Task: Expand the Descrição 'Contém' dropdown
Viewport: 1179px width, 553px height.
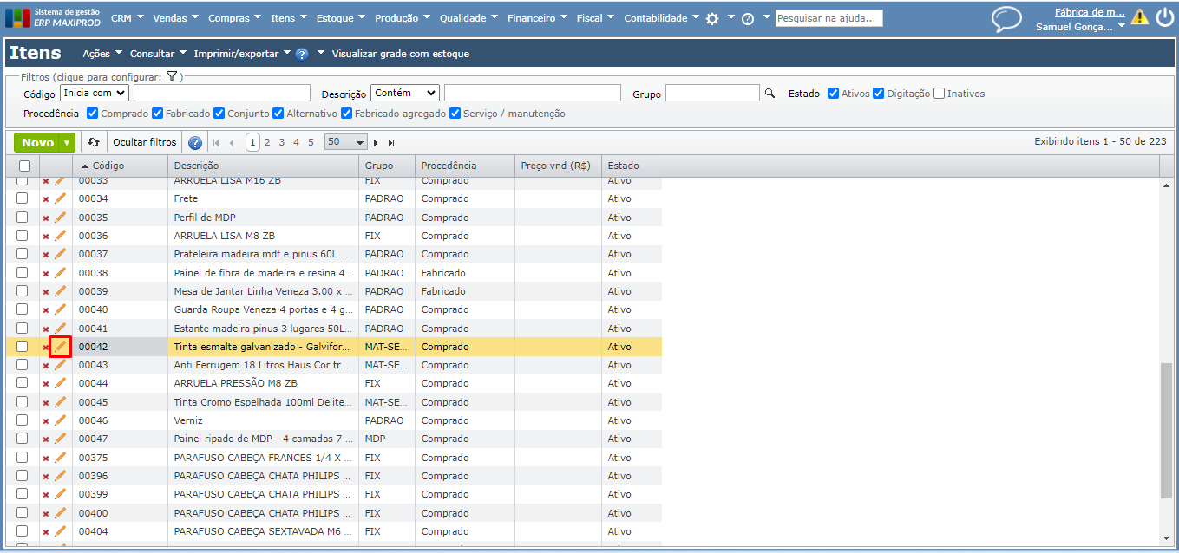Action: [405, 93]
